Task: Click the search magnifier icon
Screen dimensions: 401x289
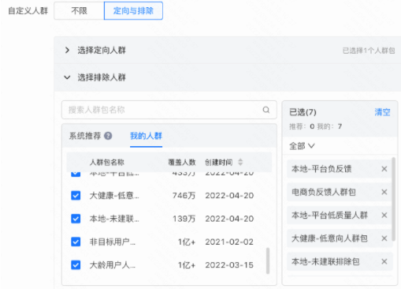Action: coord(266,110)
